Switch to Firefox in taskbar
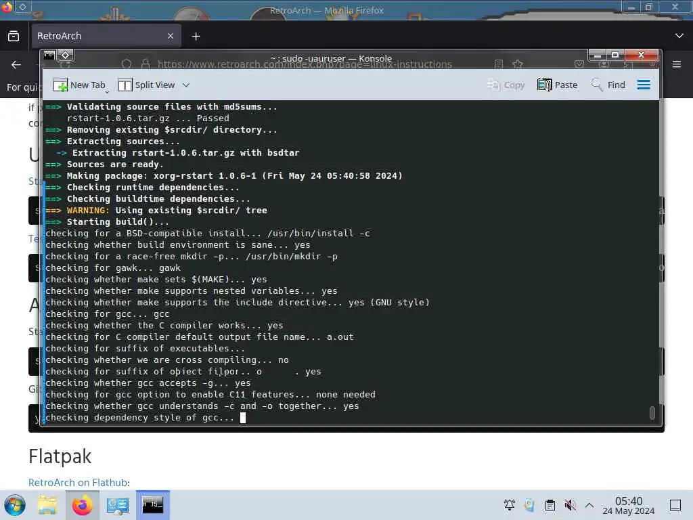 [82, 505]
